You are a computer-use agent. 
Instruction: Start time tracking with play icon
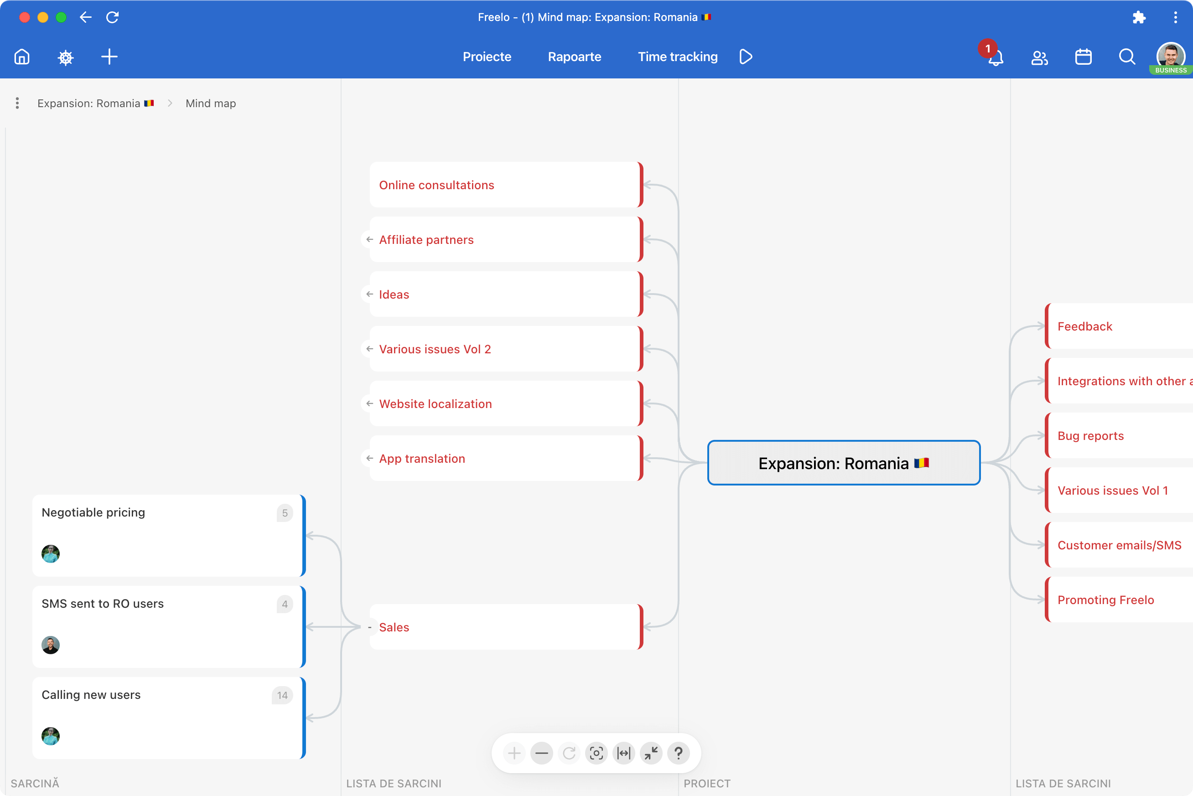745,57
